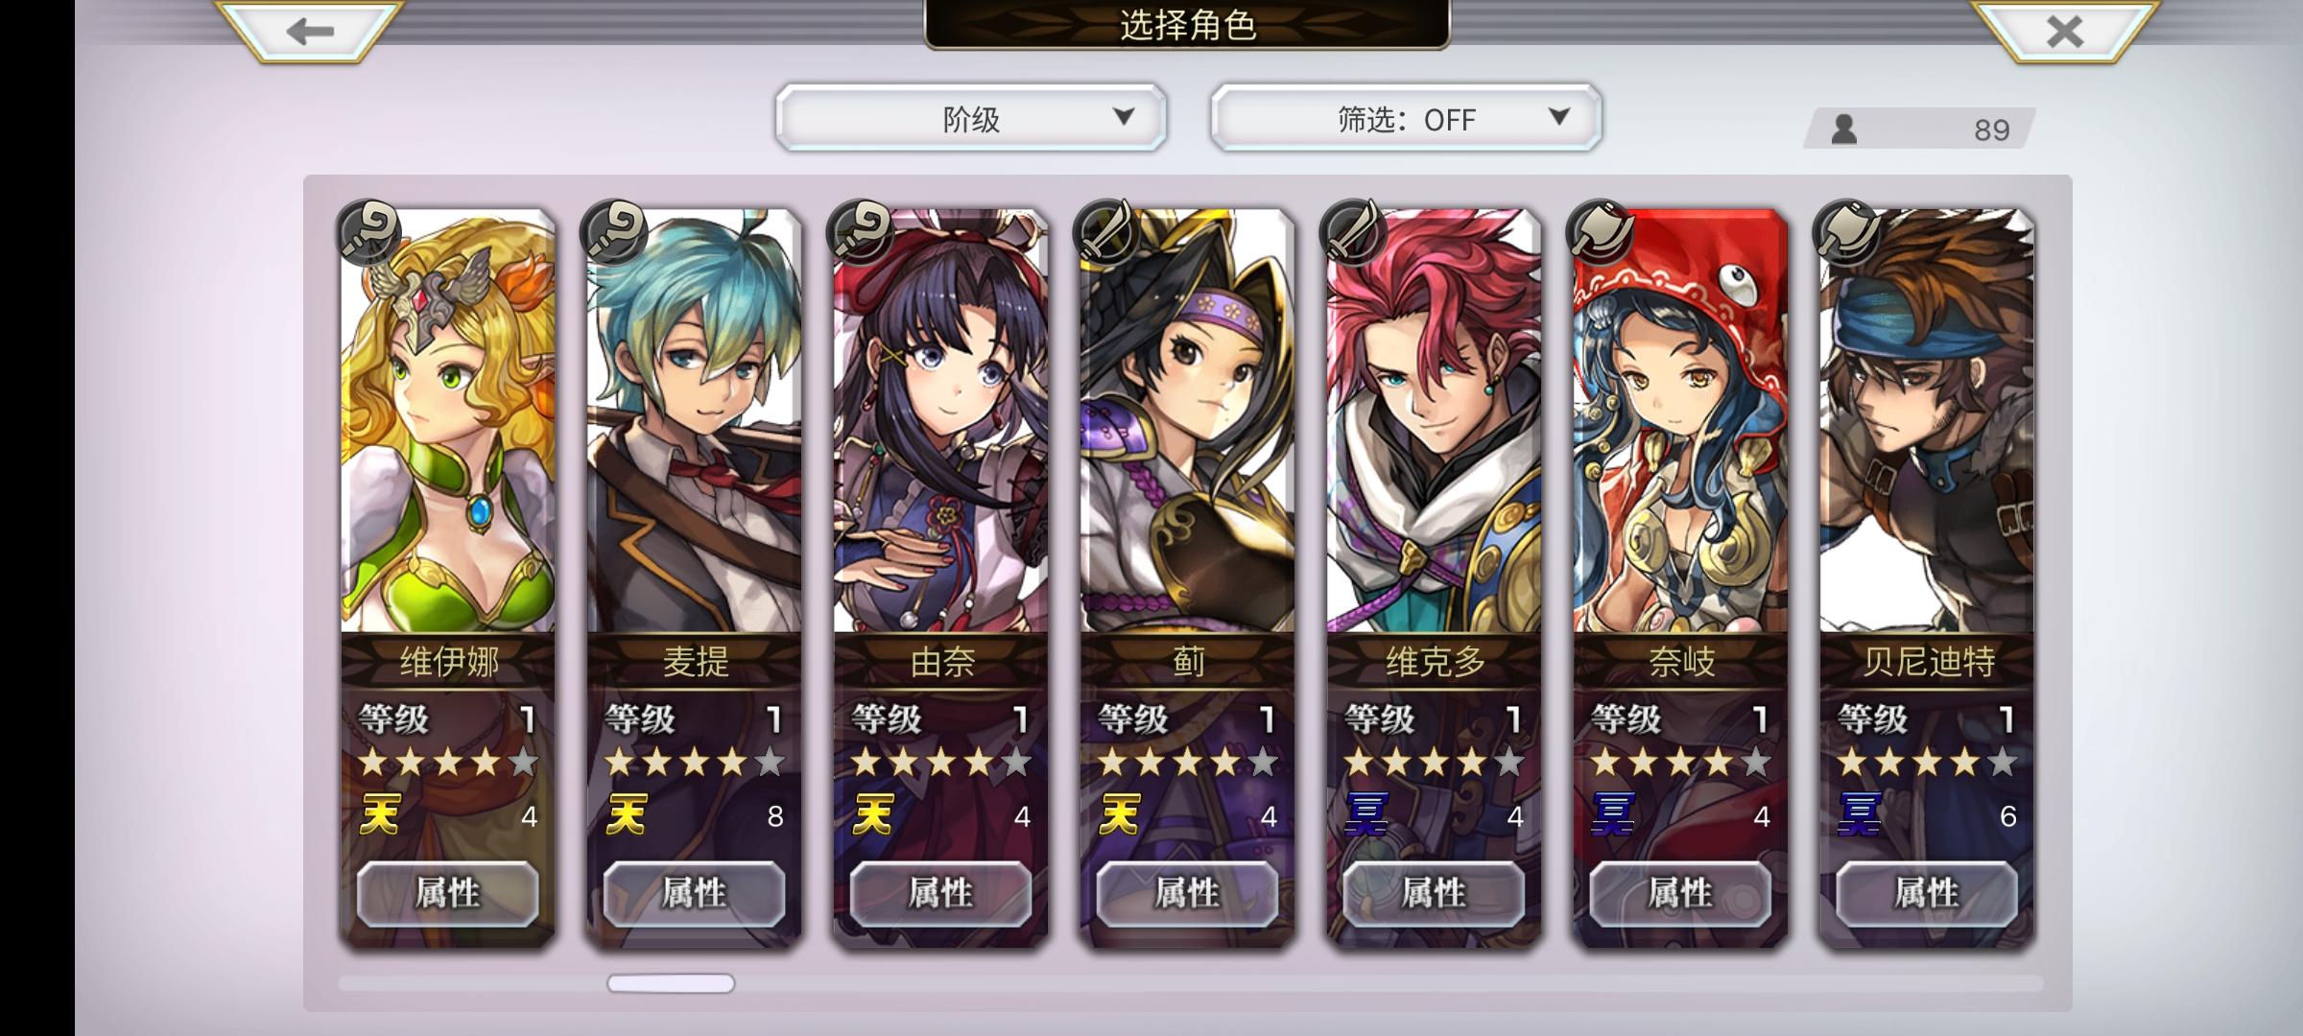Click the axe weapon icon on 贝尼迪特's card
This screenshot has height=1036, width=2303.
[x=1846, y=232]
